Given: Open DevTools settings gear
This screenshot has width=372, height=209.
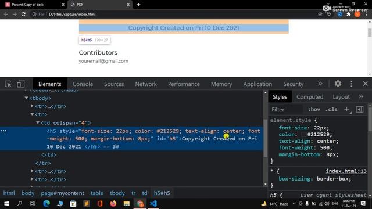Looking at the screenshot, I should click(x=338, y=84).
